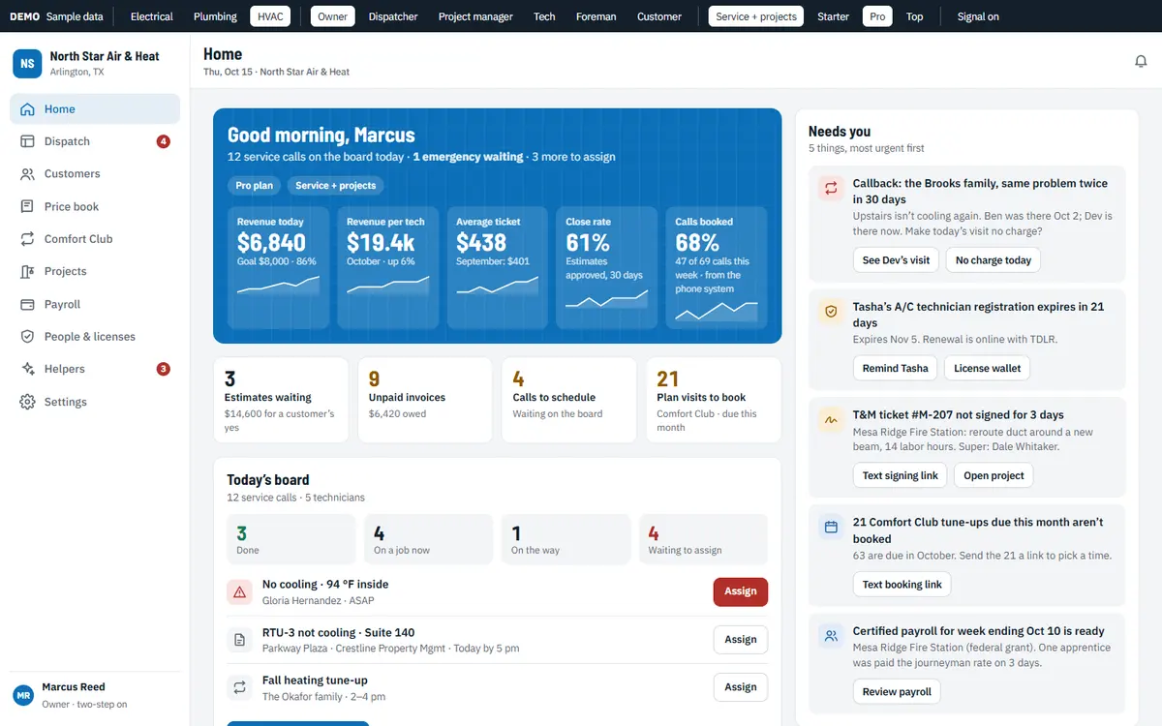Switch trade to Plumbing
The height and width of the screenshot is (726, 1162).
click(x=215, y=16)
